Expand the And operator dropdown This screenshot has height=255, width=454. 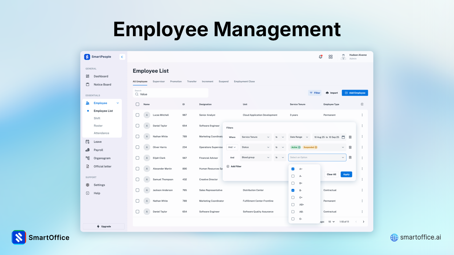pos(232,147)
